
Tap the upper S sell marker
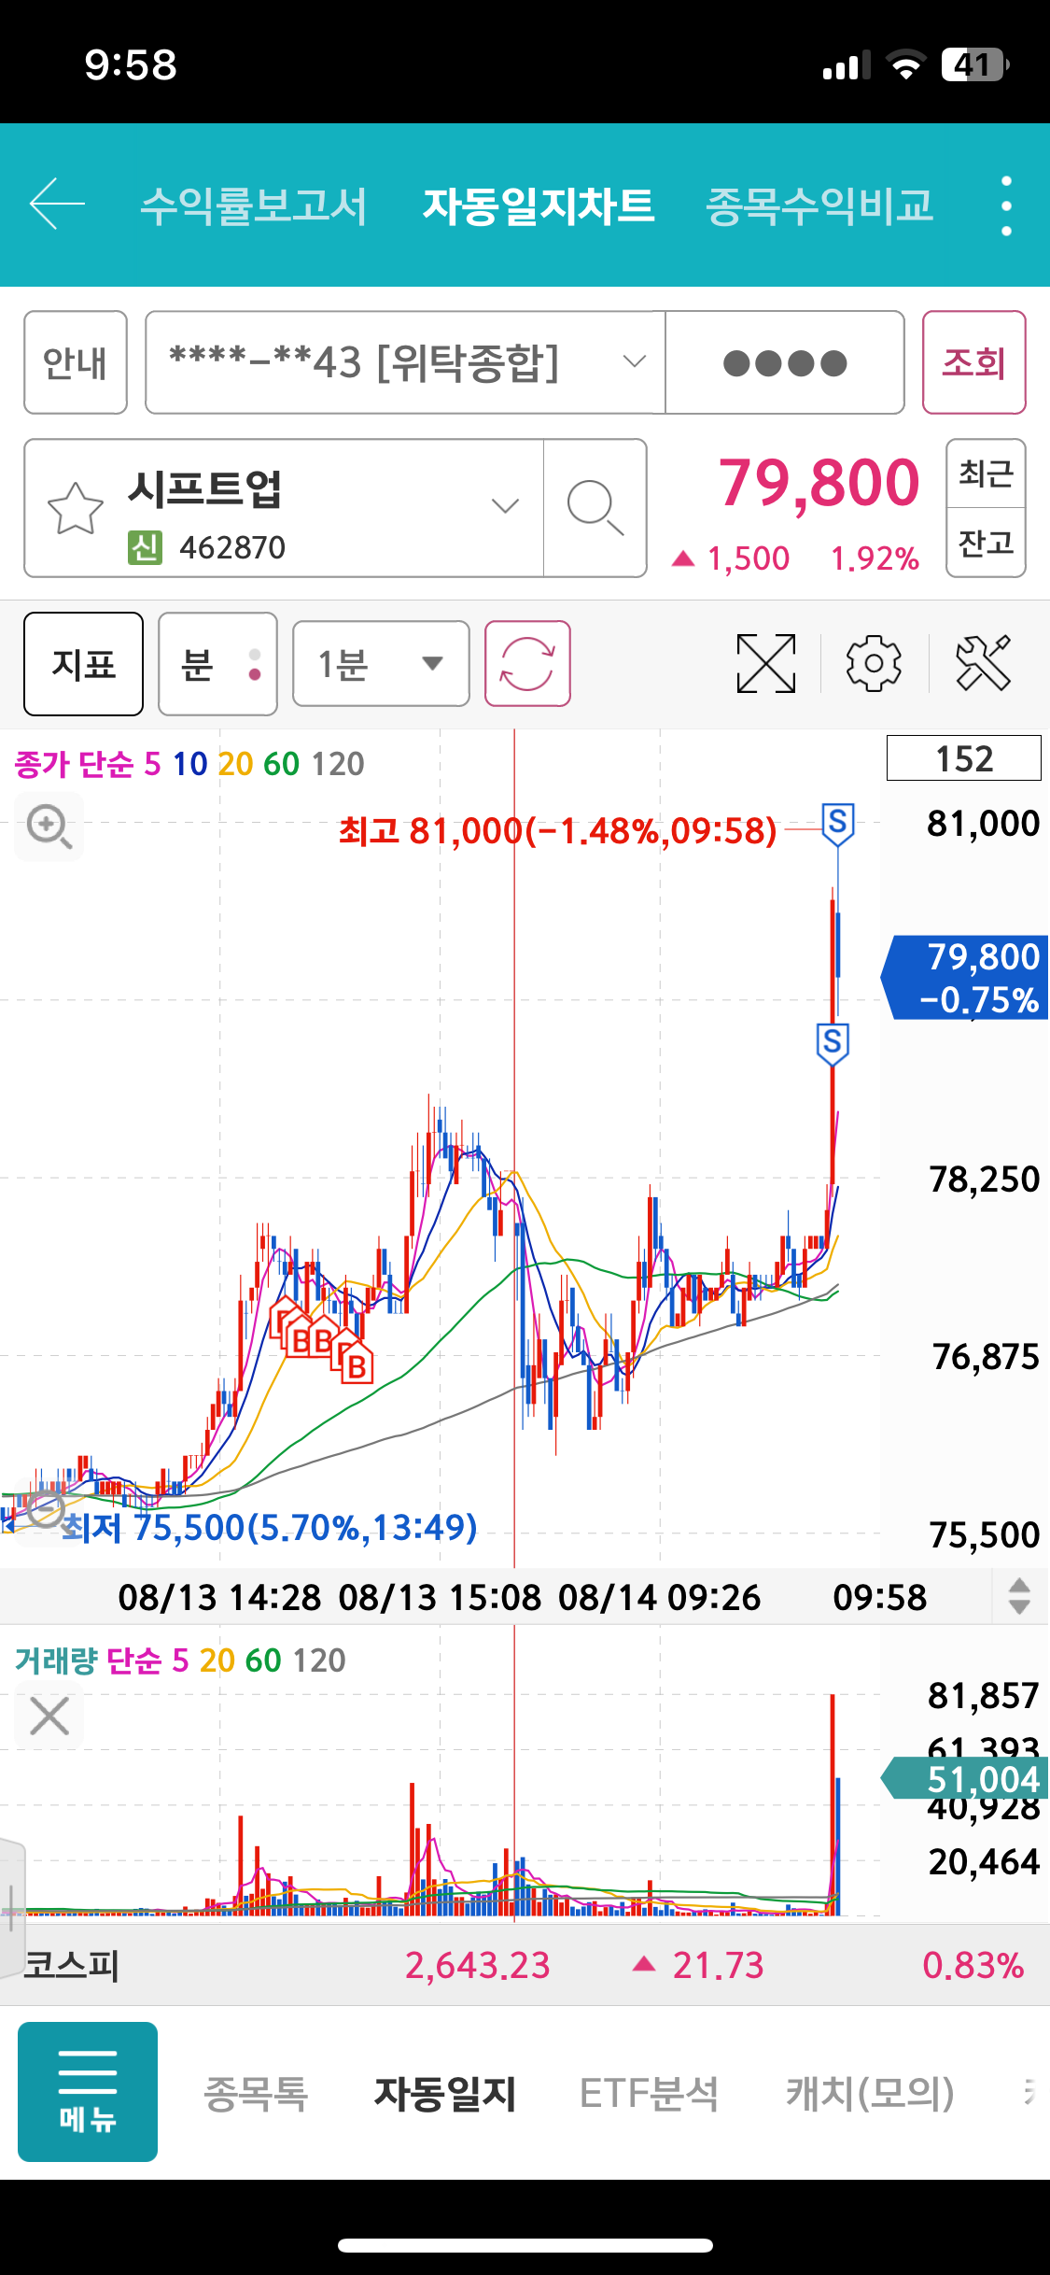tap(837, 825)
